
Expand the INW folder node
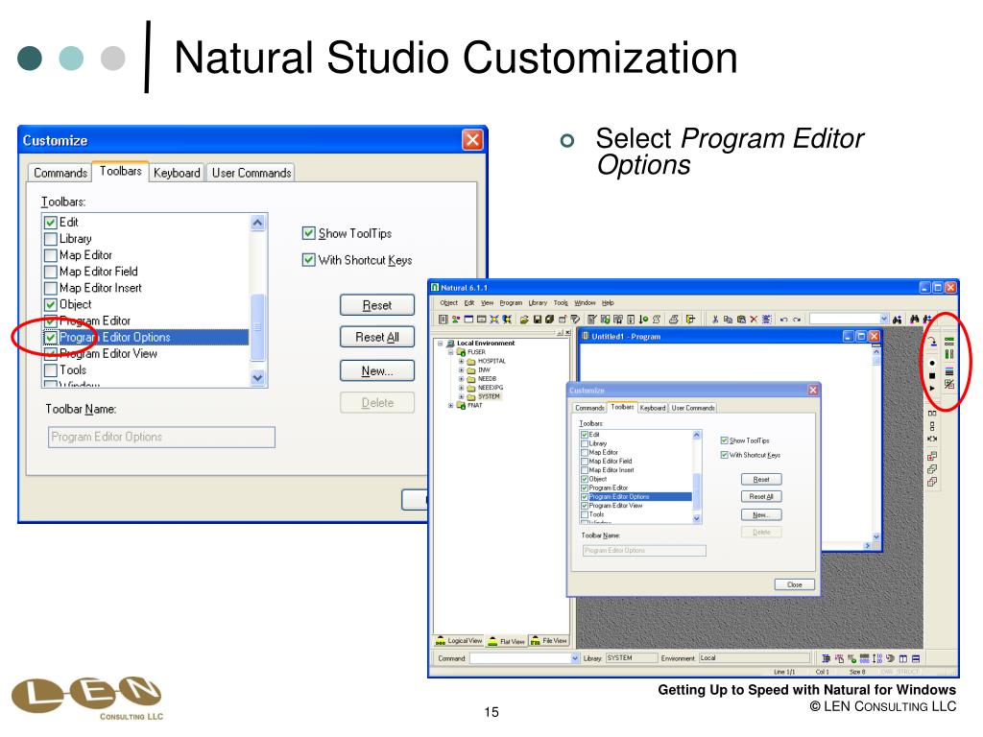pyautogui.click(x=462, y=369)
